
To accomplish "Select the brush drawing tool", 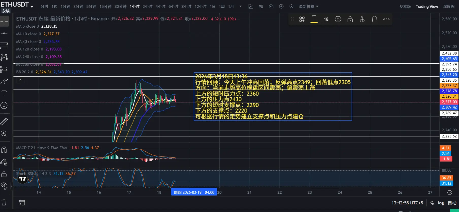I will (4, 81).
